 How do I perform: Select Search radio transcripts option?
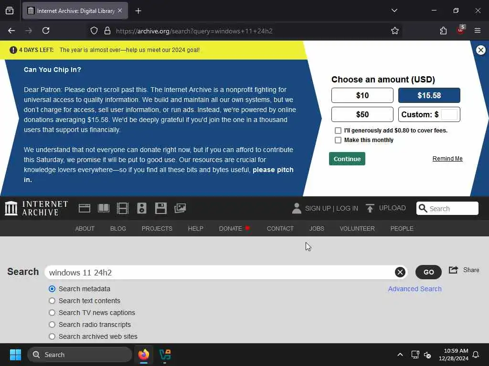click(52, 325)
